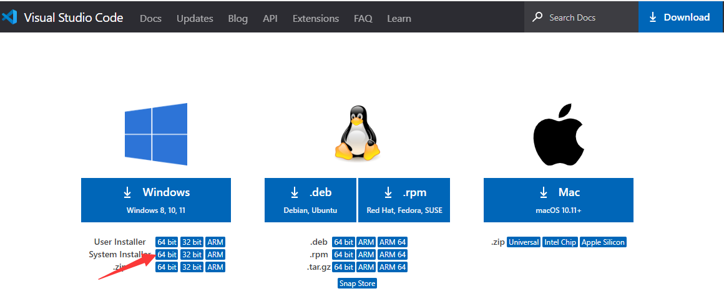Download the Mac macOS 10.11+ build

coord(558,200)
